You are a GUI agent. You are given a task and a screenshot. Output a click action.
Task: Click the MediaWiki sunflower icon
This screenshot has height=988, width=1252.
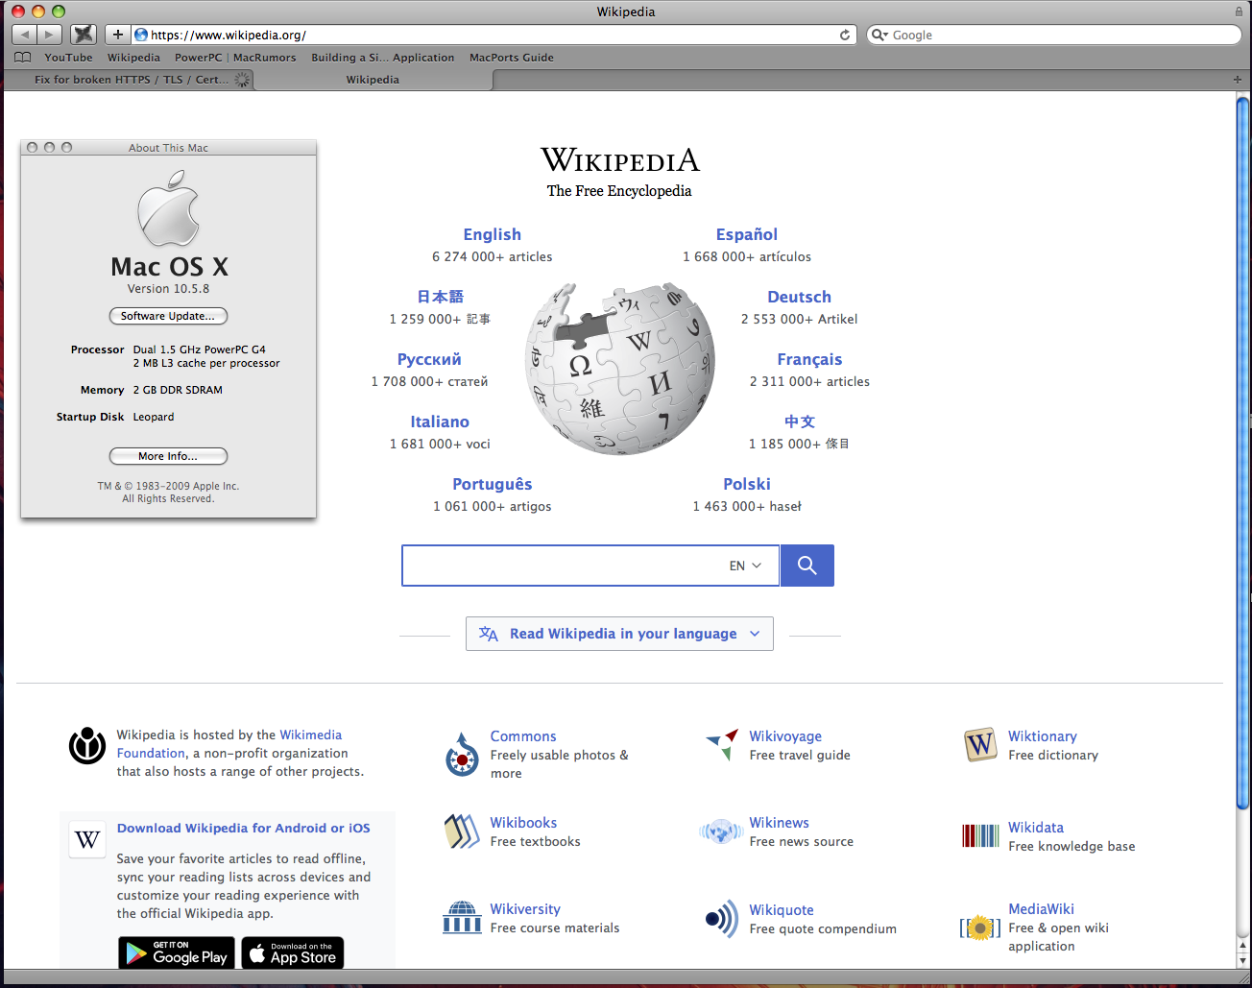(980, 928)
